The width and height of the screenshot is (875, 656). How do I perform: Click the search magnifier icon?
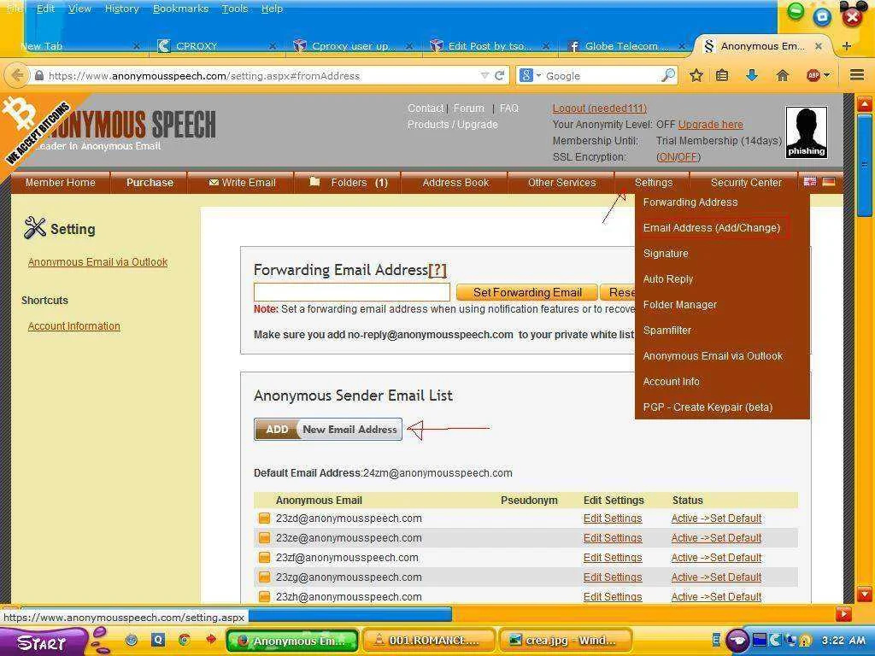[x=667, y=75]
